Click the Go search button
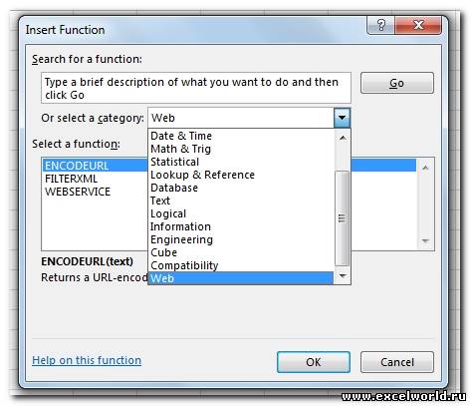 (x=397, y=83)
